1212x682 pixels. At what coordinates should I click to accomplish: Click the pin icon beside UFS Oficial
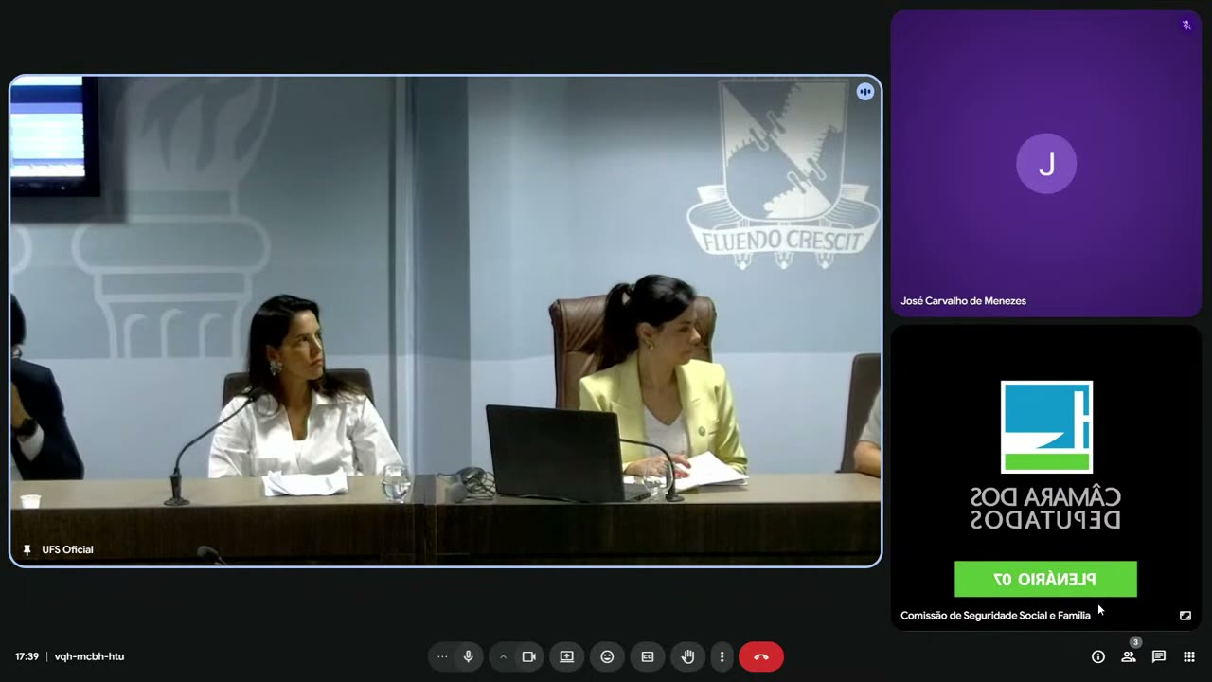(27, 549)
